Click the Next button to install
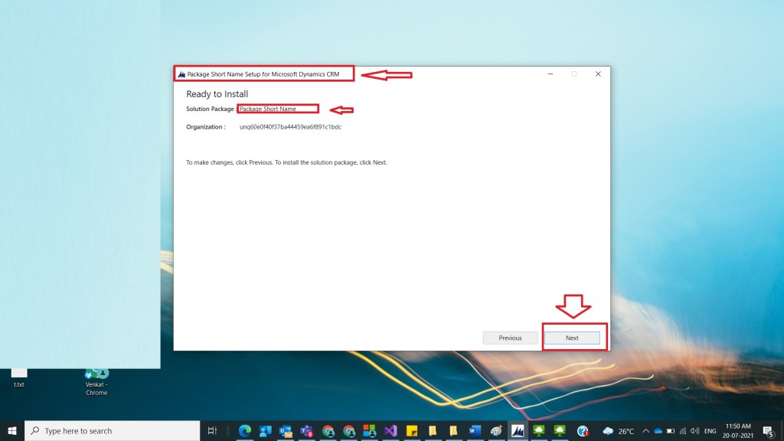 [572, 338]
